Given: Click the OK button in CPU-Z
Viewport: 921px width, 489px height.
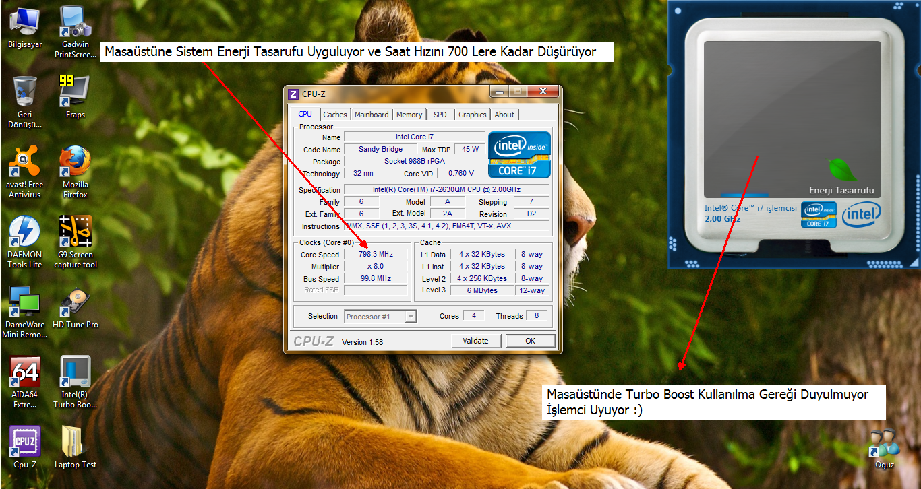Looking at the screenshot, I should (530, 341).
